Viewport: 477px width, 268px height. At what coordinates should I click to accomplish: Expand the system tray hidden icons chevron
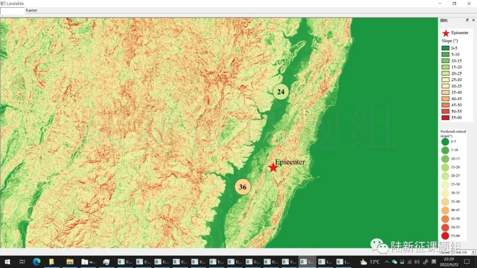pyautogui.click(x=387, y=262)
